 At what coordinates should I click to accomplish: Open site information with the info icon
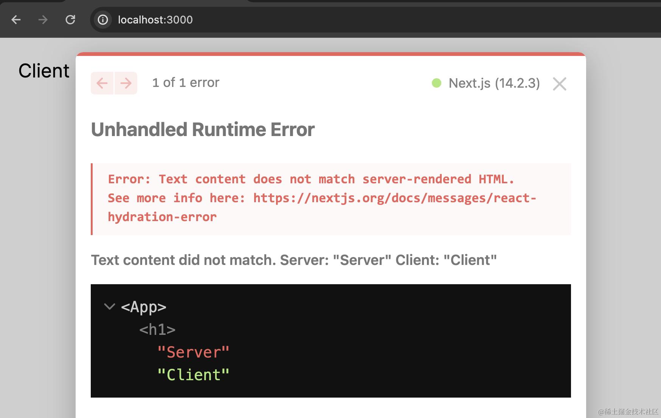102,20
